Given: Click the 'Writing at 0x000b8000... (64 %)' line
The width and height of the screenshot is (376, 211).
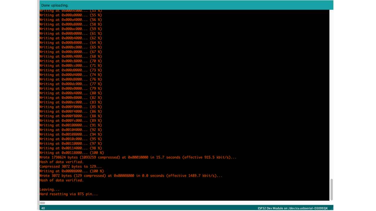Looking at the screenshot, I should [x=71, y=43].
